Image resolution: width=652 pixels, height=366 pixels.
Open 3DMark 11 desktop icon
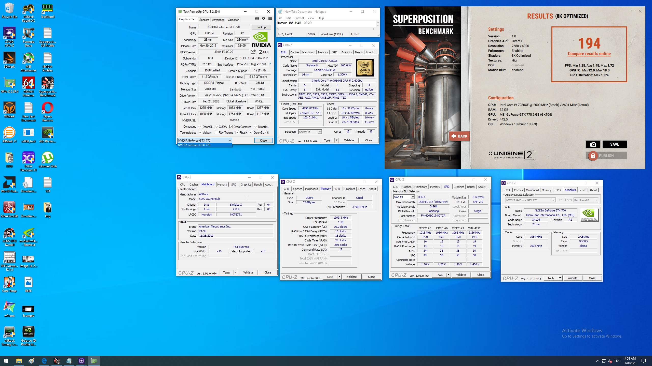pos(9,135)
